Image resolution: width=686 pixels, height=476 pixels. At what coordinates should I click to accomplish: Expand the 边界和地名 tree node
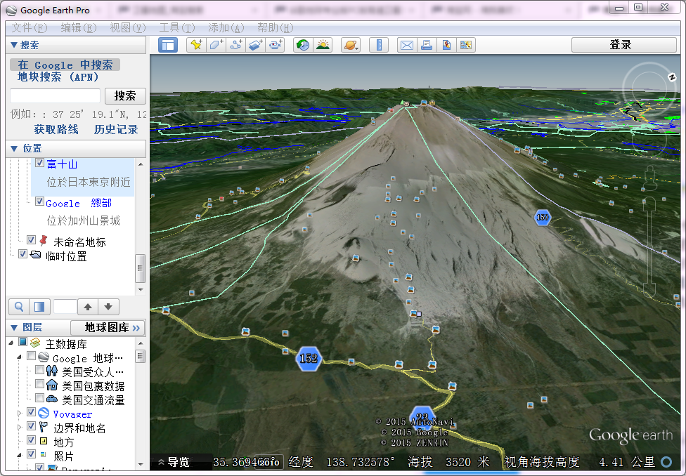pos(19,427)
